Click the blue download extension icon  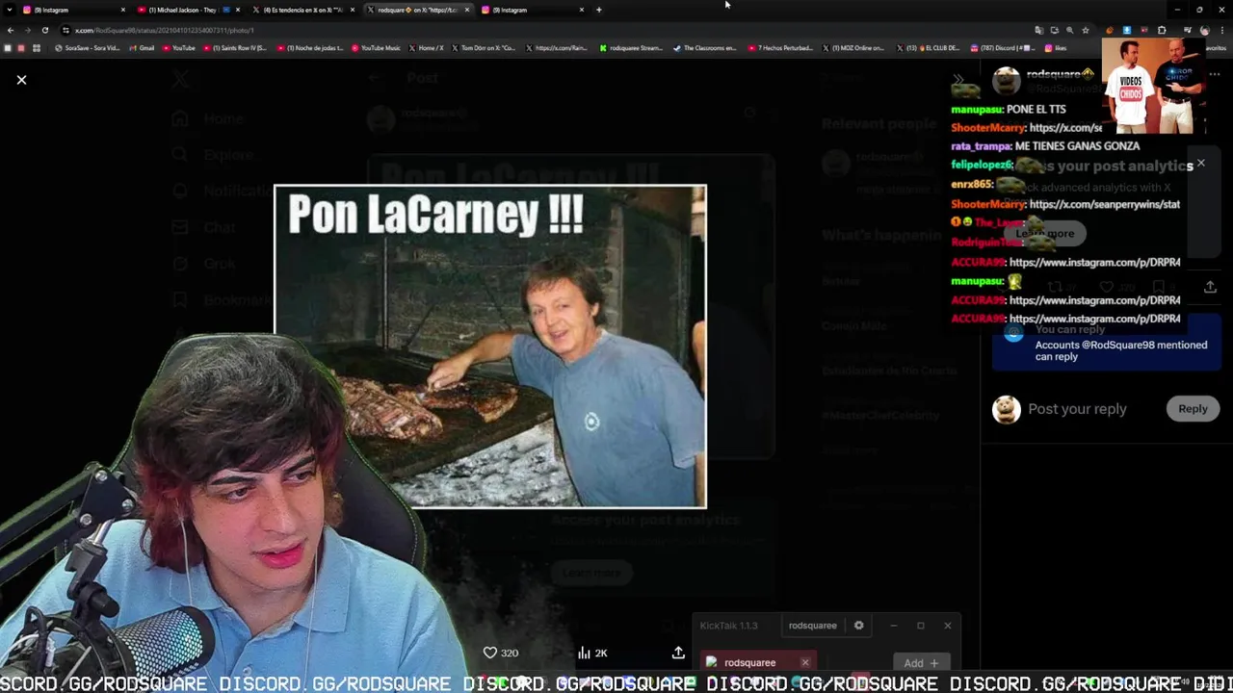pos(1126,30)
